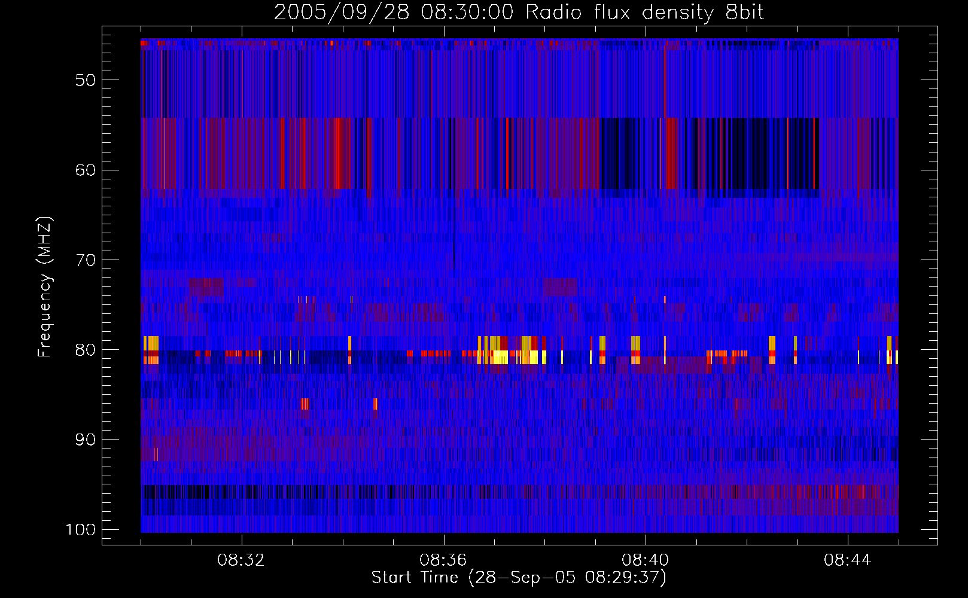Click the 08:36 time tick label
Image resolution: width=968 pixels, height=598 pixels.
tap(443, 560)
